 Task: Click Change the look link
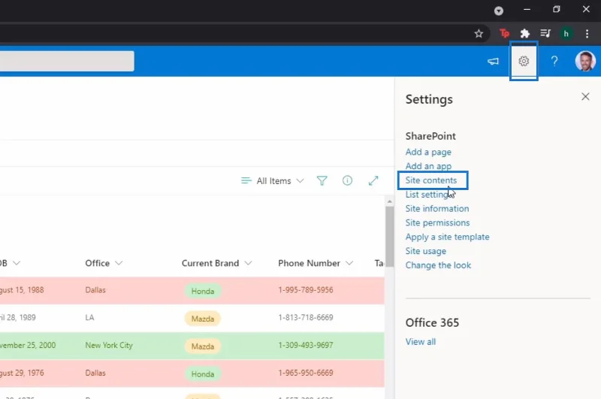click(x=438, y=265)
